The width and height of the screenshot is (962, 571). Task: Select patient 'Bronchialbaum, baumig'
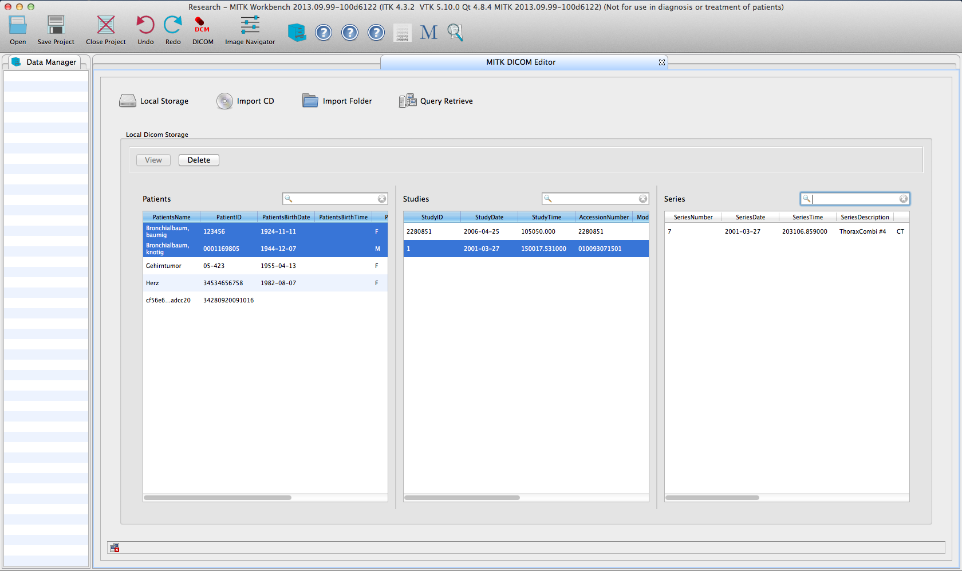coord(265,231)
